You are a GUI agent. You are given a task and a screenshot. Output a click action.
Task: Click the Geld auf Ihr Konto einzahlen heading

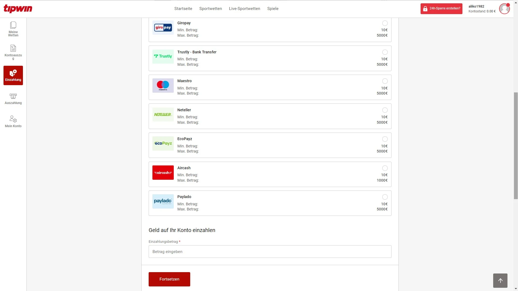click(x=182, y=230)
